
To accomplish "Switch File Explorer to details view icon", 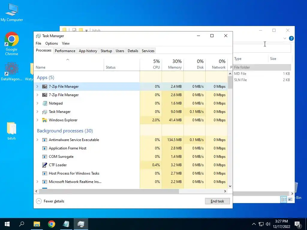I will [284, 199].
